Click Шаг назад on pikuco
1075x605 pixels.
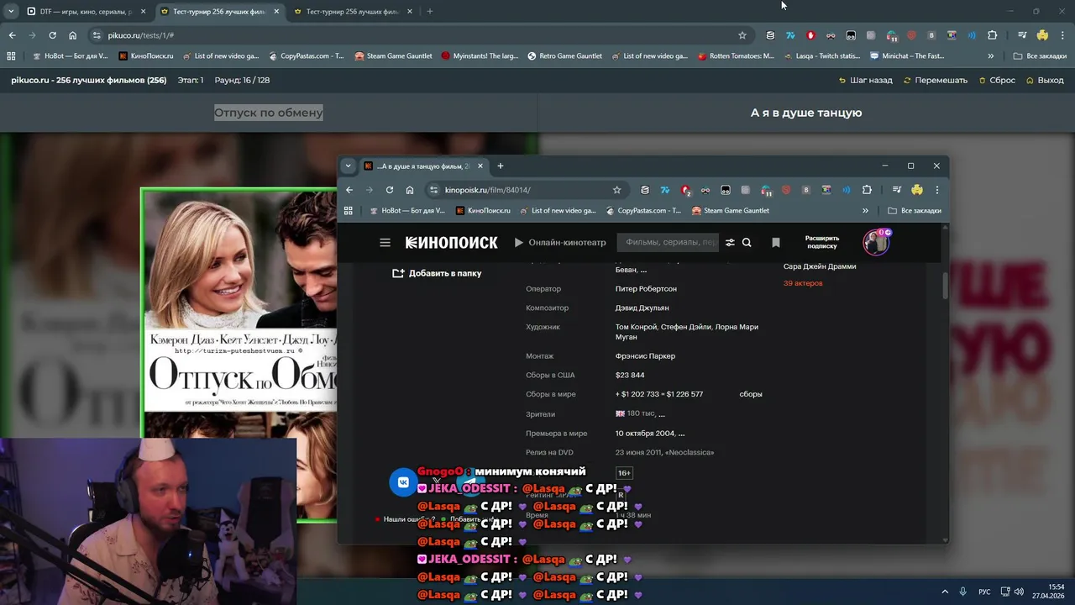coord(866,81)
